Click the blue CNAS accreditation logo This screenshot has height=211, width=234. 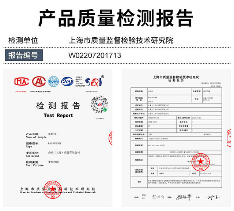(67, 81)
